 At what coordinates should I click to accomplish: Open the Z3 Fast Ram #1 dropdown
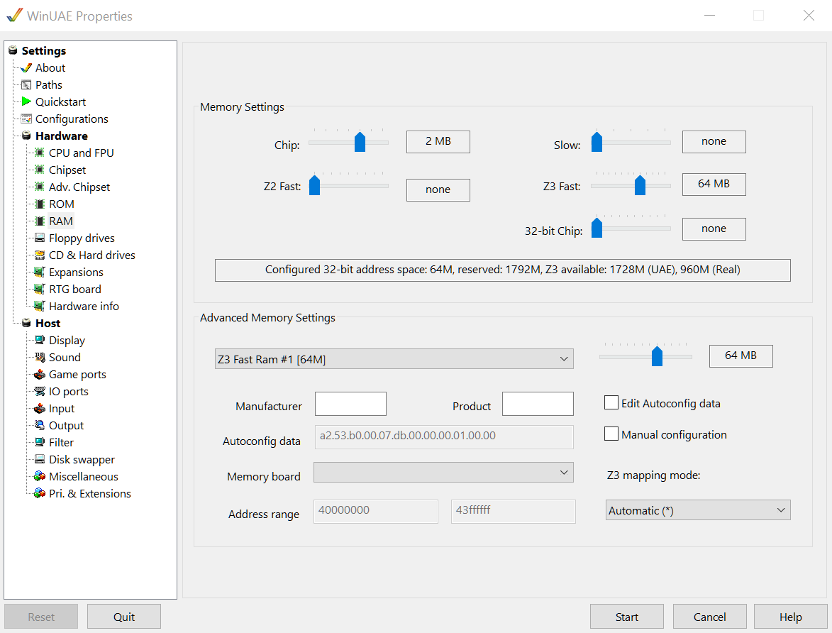[x=394, y=359]
